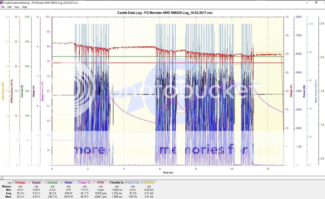Toggle the Current series legend button
The image size is (325, 199).
pos(52,182)
